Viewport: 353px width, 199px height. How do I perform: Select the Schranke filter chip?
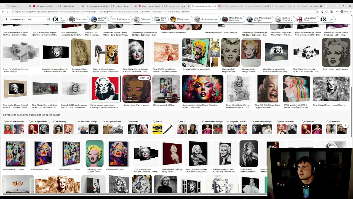[x=143, y=19]
